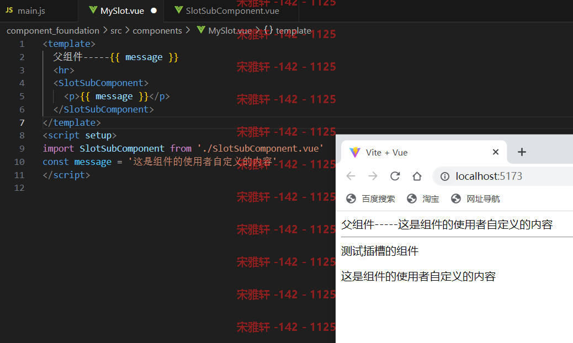Reload the localhost page
This screenshot has height=343, width=573.
click(395, 176)
